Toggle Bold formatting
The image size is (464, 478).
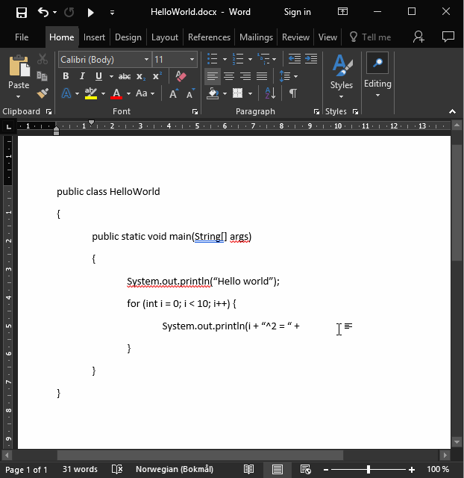[66, 76]
